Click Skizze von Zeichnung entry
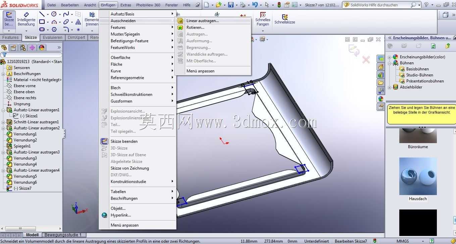456x244 pixels. (130, 168)
